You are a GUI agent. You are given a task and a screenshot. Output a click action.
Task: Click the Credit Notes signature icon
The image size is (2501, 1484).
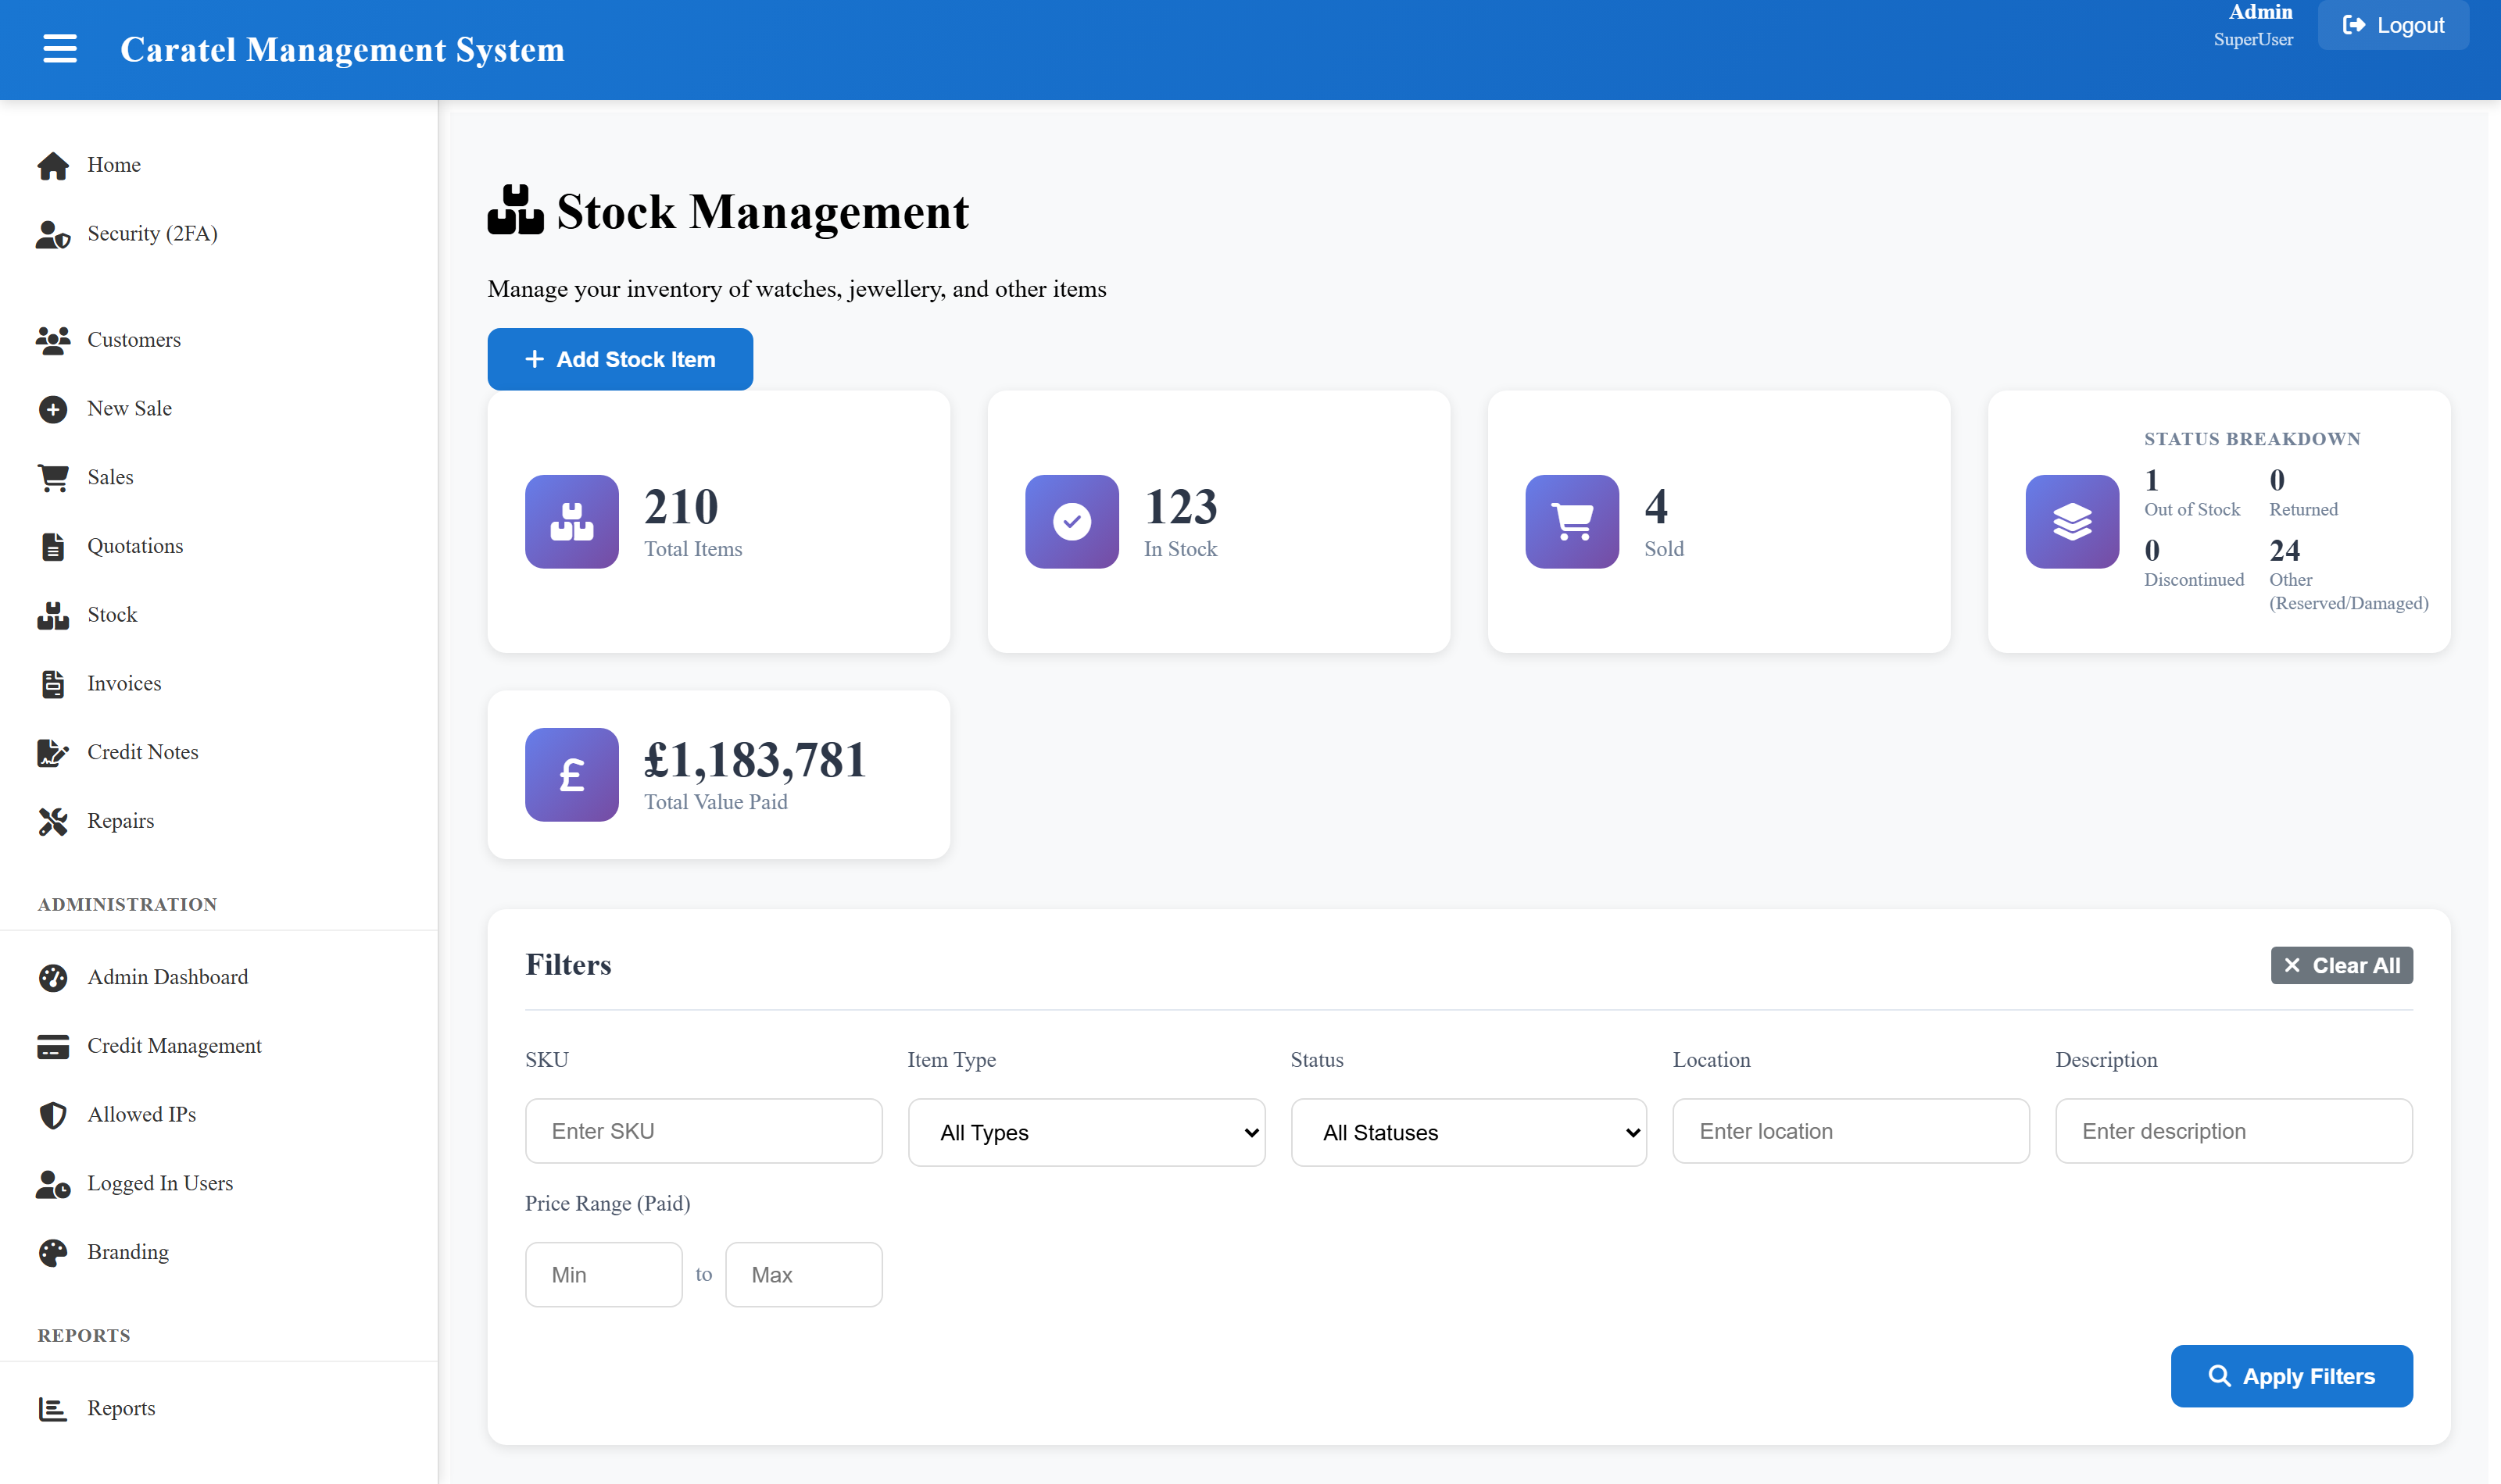pyautogui.click(x=53, y=753)
